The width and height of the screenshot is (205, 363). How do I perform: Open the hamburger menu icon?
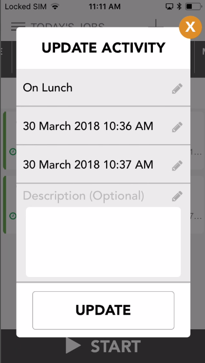(18, 26)
